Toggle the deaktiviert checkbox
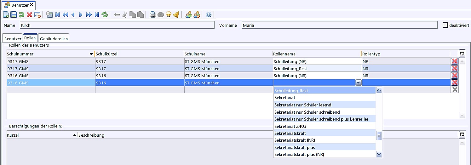Image resolution: width=471 pixels, height=165 pixels. pos(445,25)
